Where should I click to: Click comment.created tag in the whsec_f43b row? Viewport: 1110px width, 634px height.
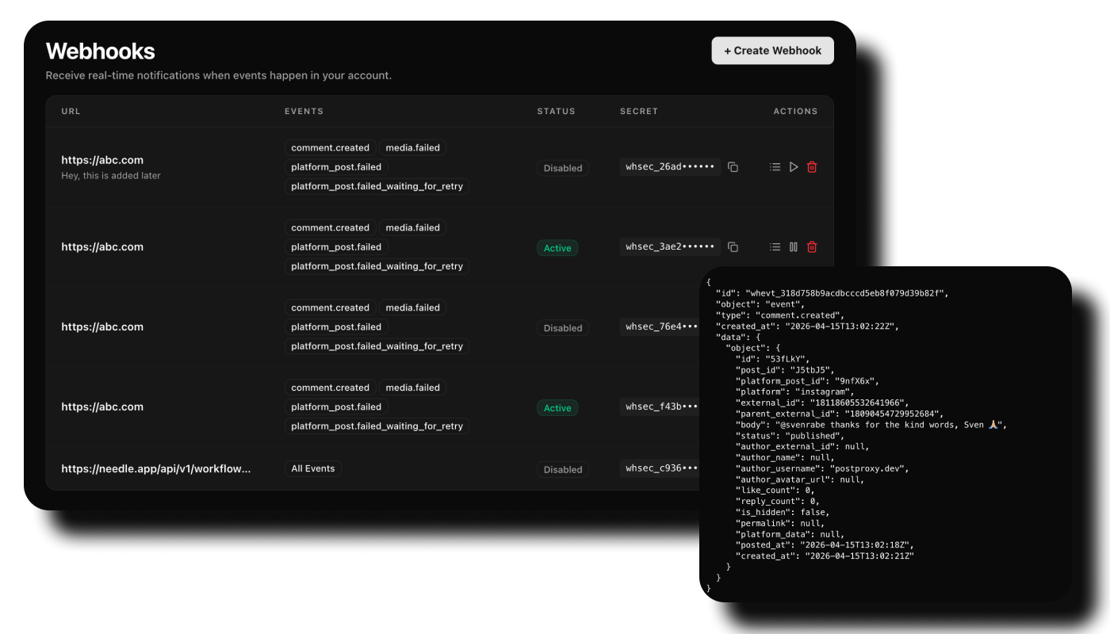pyautogui.click(x=330, y=388)
